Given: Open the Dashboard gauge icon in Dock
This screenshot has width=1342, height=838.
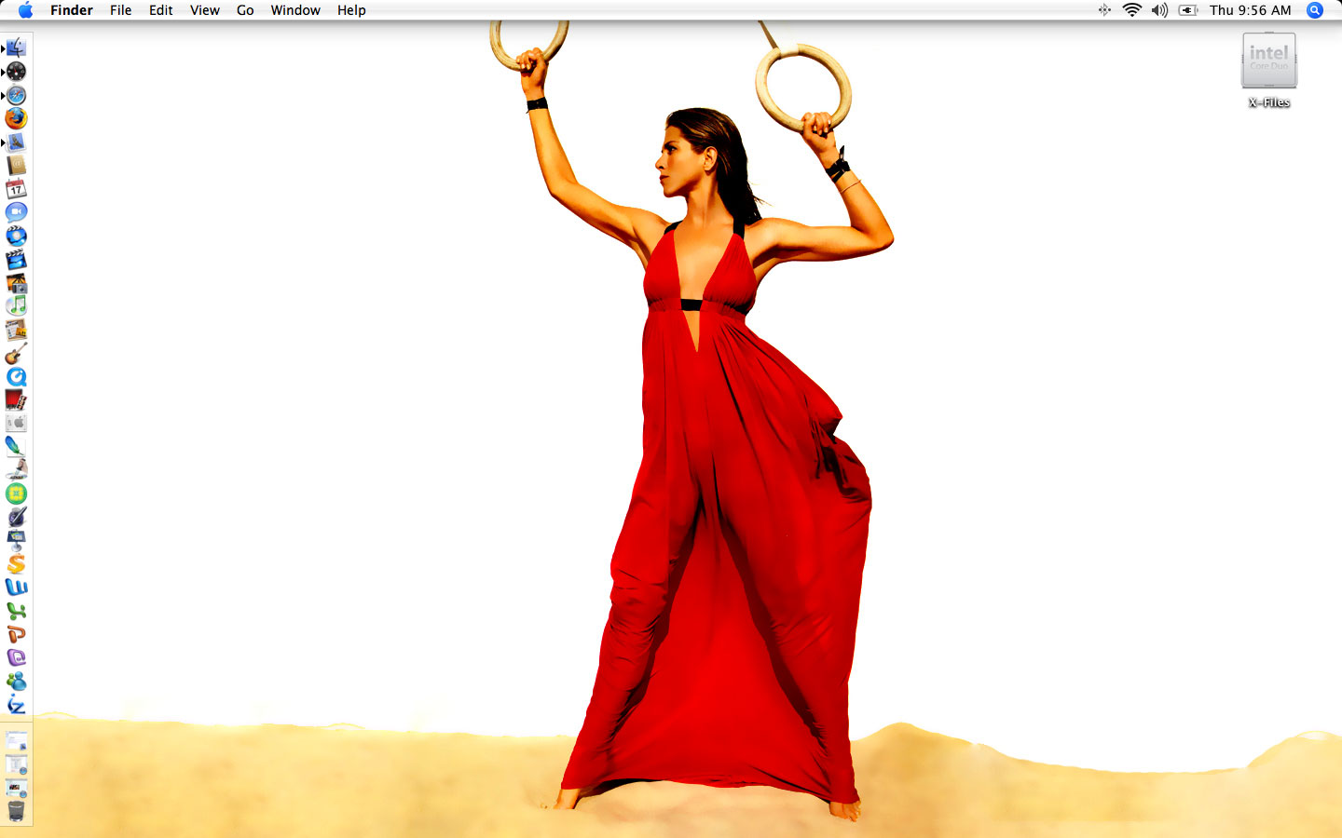Looking at the screenshot, I should click(16, 72).
